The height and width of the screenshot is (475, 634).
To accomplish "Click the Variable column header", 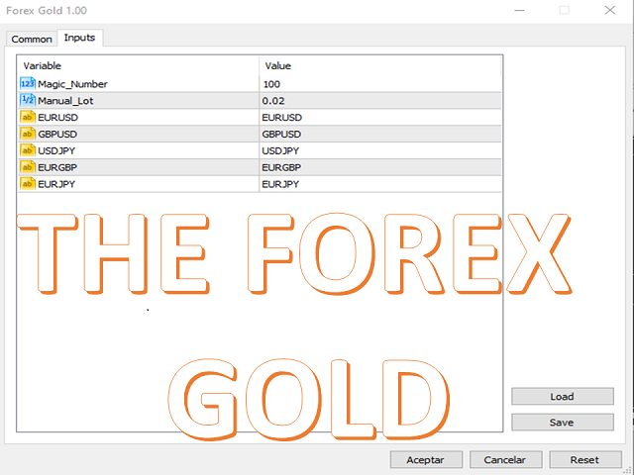I will [138, 66].
